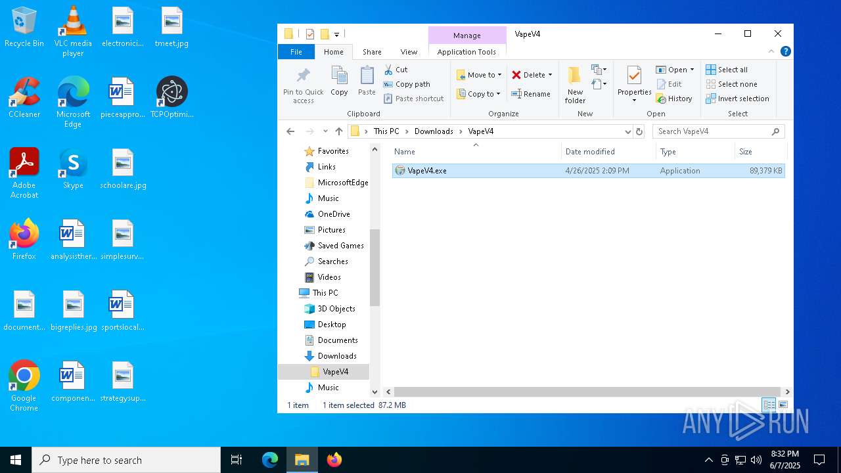Click Downloads in address breadcrumb

pyautogui.click(x=434, y=131)
